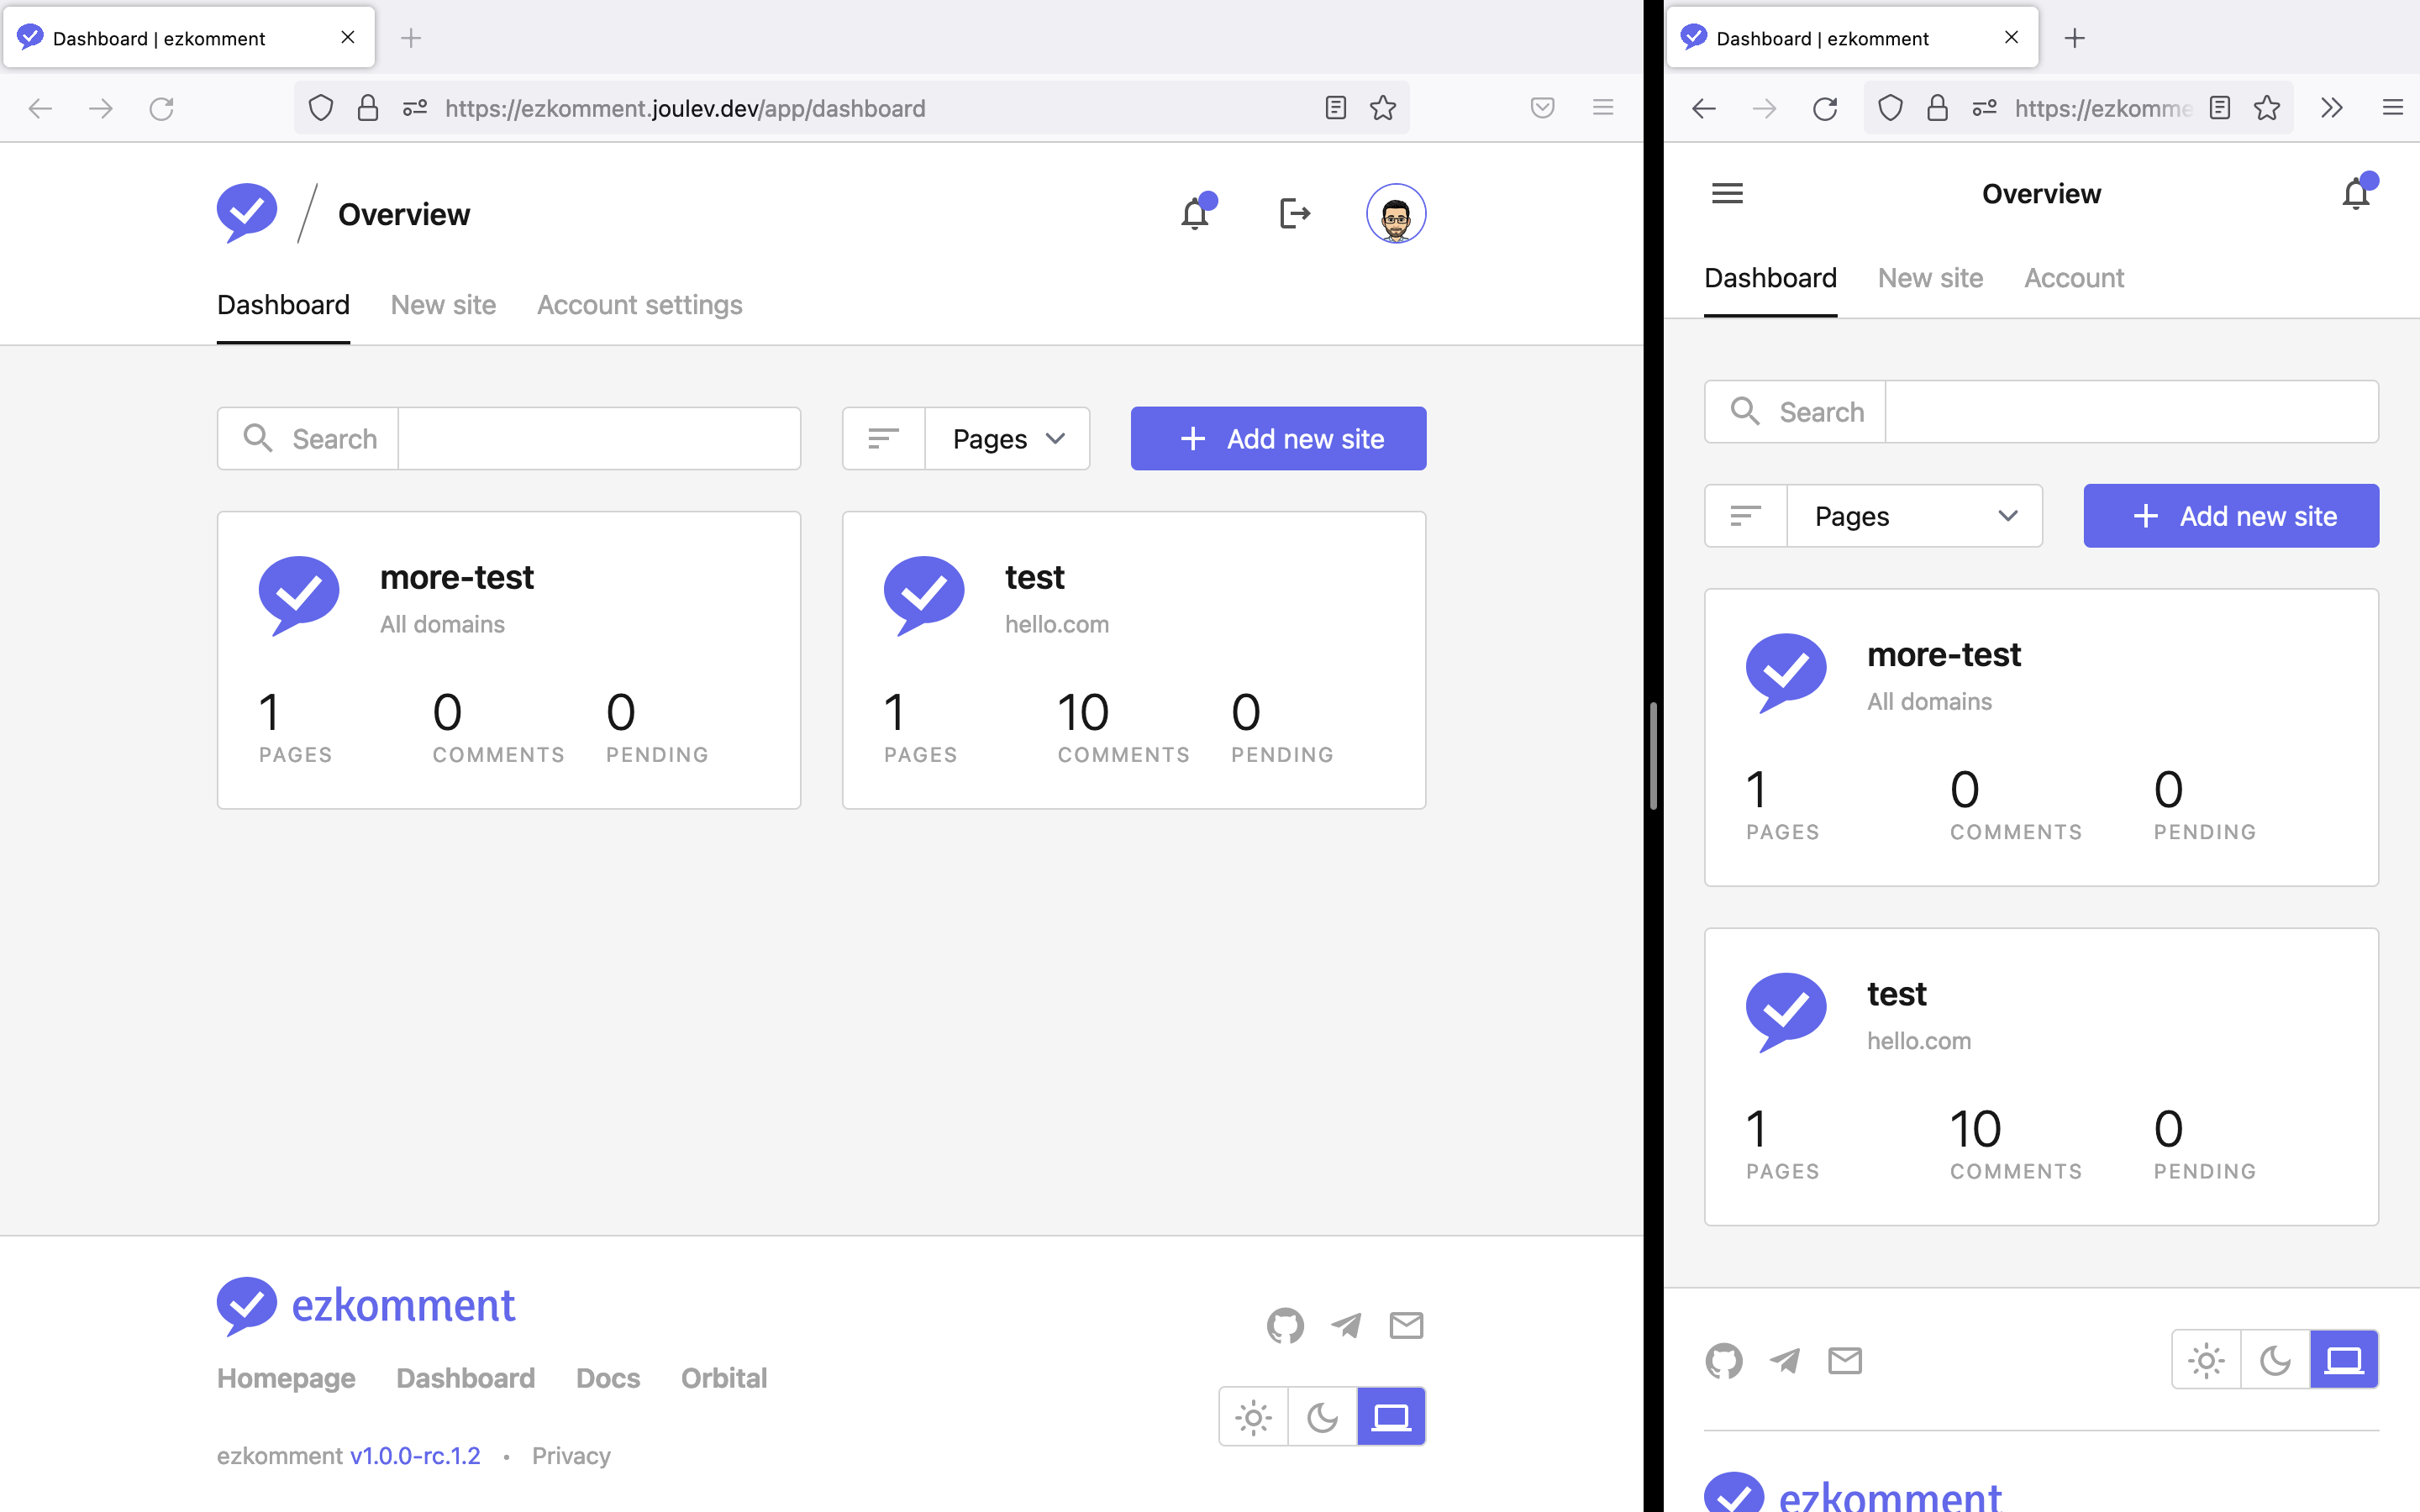
Task: Switch to dark mode using the moon icon
Action: pos(1322,1416)
